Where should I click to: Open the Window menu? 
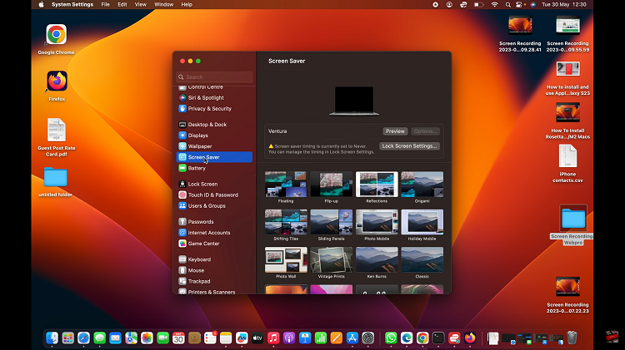(164, 4)
